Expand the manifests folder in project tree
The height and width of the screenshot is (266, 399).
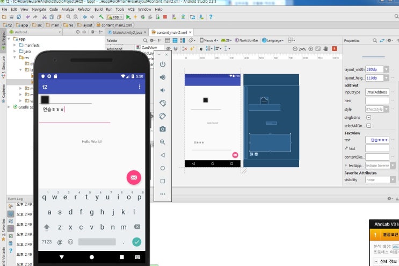(x=14, y=45)
